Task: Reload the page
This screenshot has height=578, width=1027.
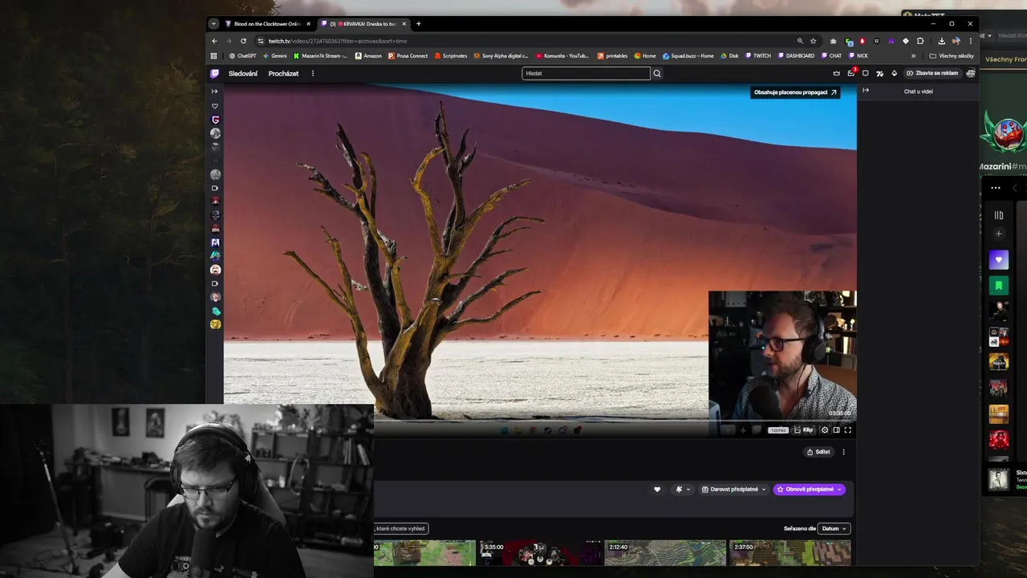Action: point(243,41)
